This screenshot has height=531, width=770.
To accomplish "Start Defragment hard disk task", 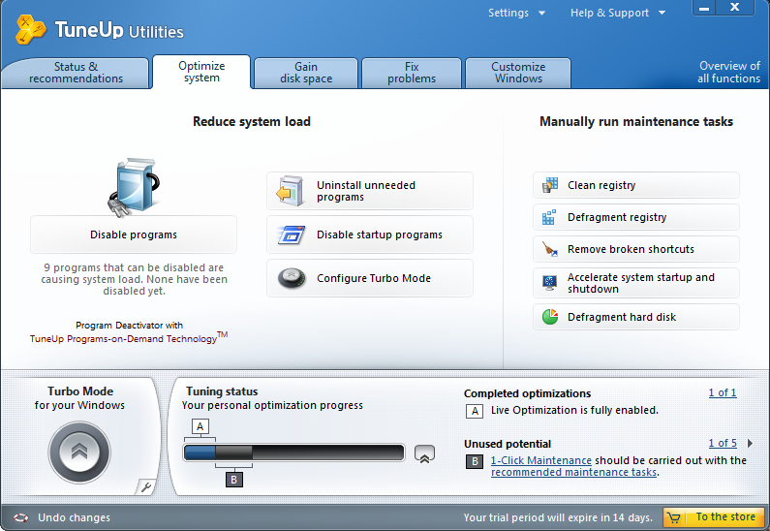I will tap(636, 317).
